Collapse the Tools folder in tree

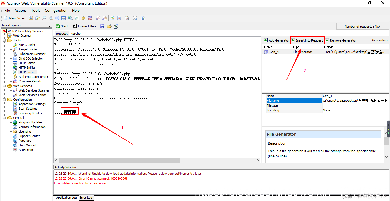coord(5,40)
